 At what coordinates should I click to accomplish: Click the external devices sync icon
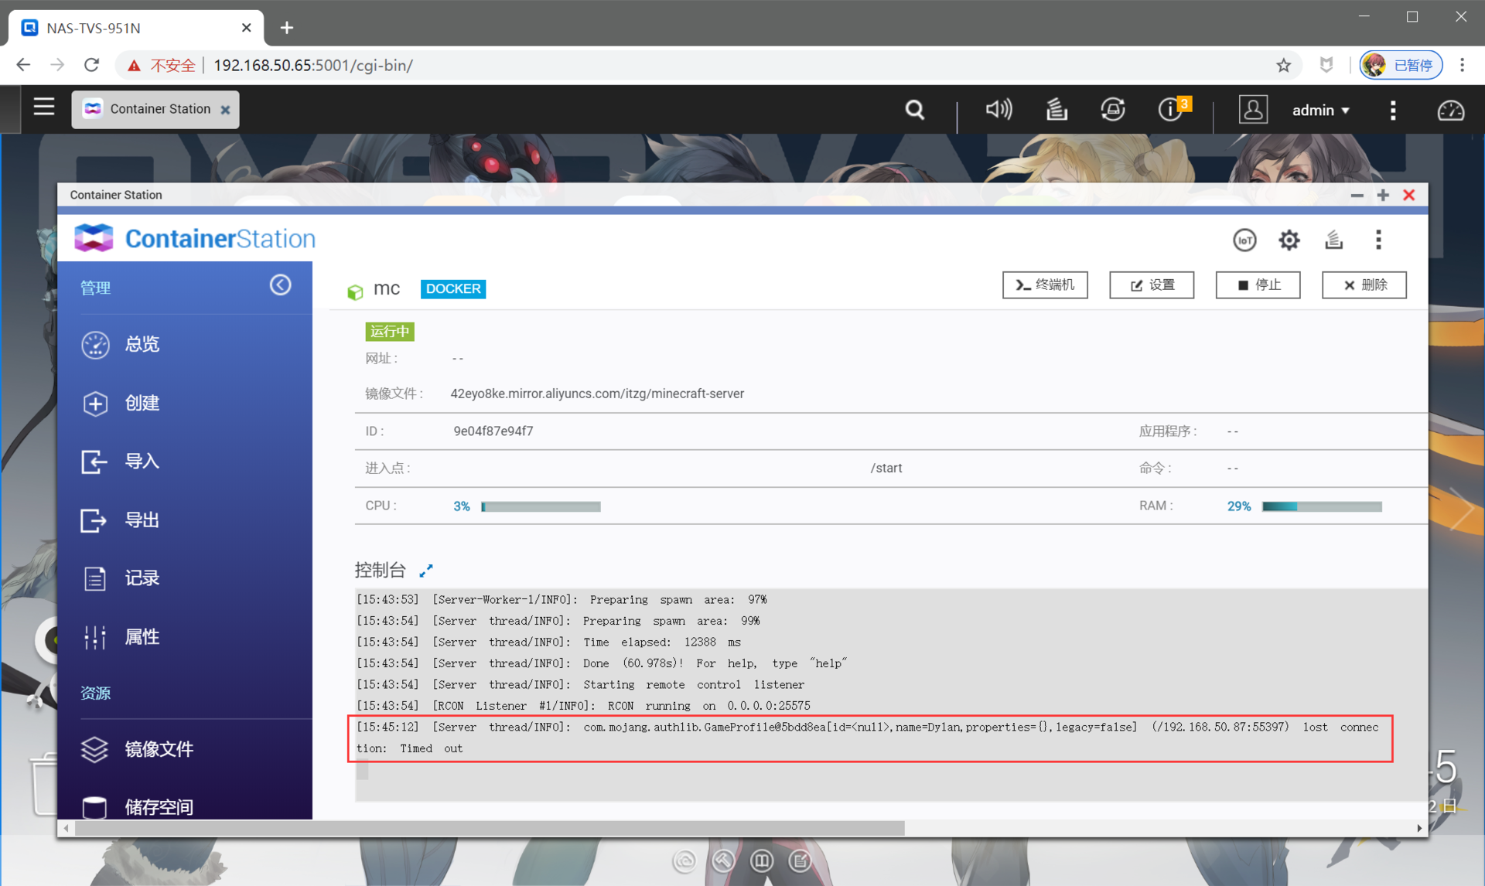(1112, 110)
